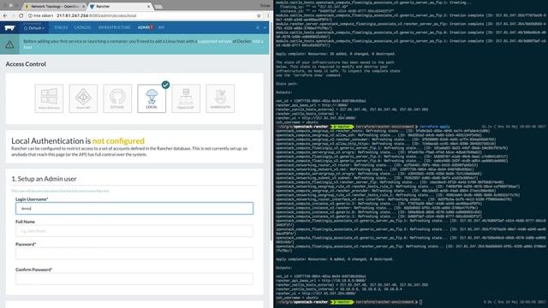Image resolution: width=548 pixels, height=308 pixels.
Task: Select the Active Directory authentication tile
Action: [49, 98]
